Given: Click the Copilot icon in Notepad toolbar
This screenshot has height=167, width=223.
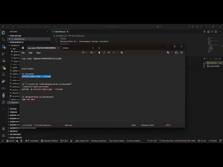Looking at the screenshot, I should coord(168,53).
